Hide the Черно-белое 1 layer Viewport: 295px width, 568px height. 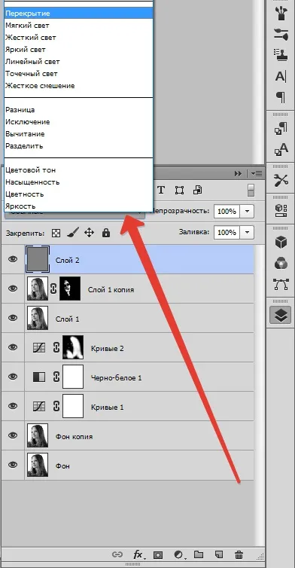pyautogui.click(x=13, y=377)
